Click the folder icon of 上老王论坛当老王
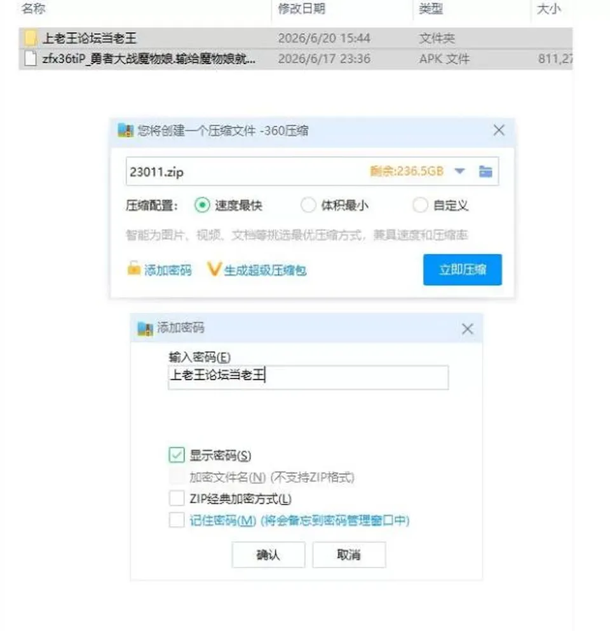610x631 pixels. 30,38
